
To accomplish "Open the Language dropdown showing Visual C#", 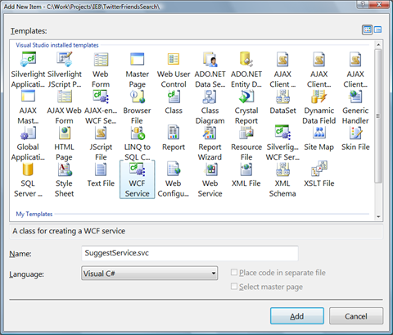I will click(150, 274).
